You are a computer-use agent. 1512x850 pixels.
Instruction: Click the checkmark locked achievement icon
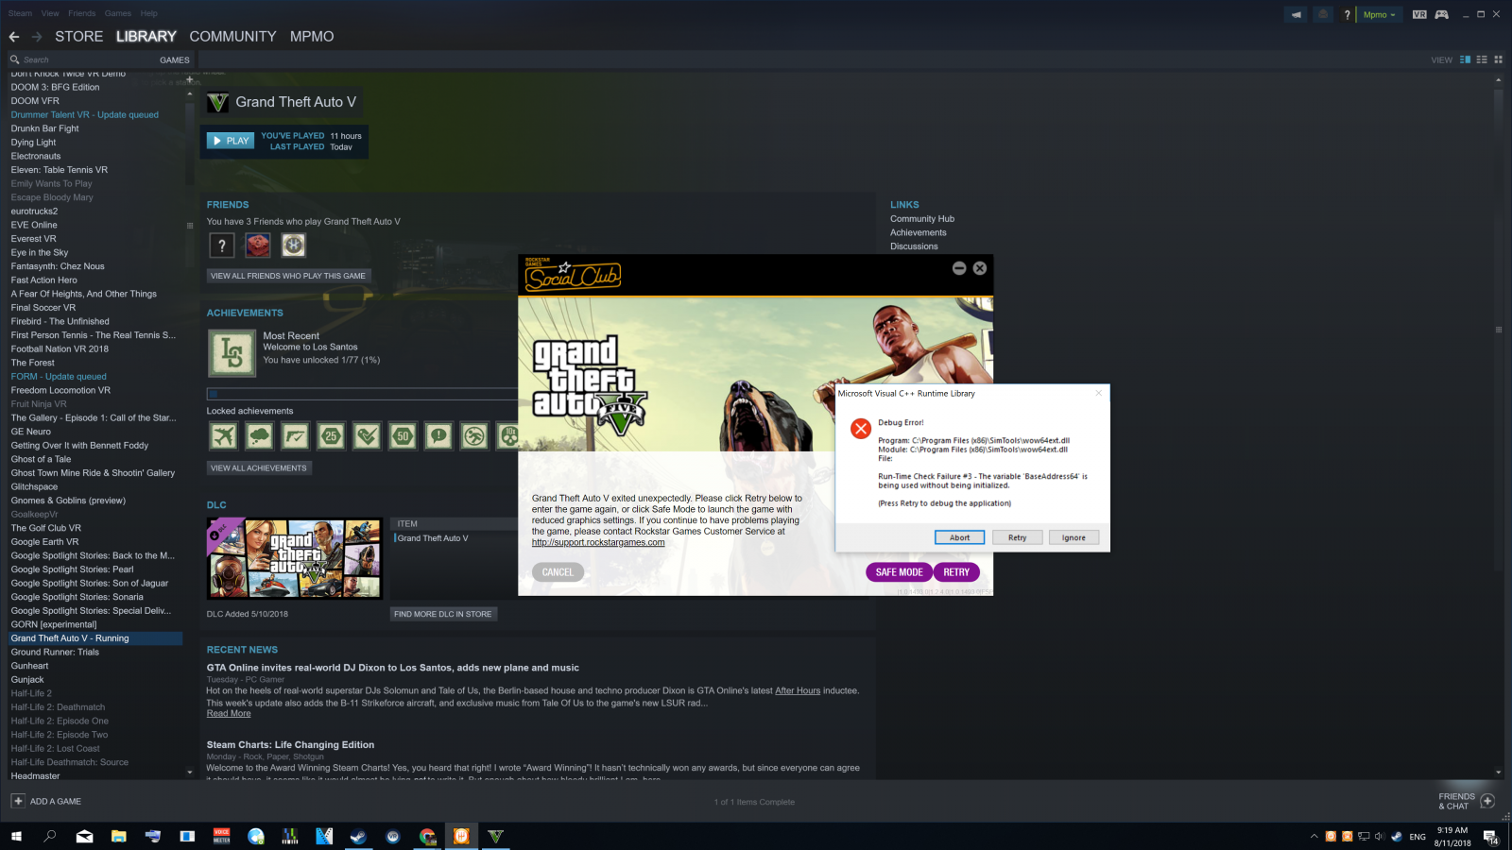(x=368, y=436)
